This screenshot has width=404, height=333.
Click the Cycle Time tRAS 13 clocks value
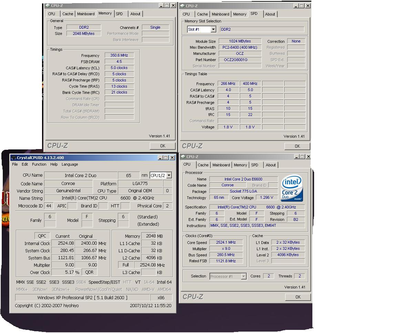[x=119, y=86]
